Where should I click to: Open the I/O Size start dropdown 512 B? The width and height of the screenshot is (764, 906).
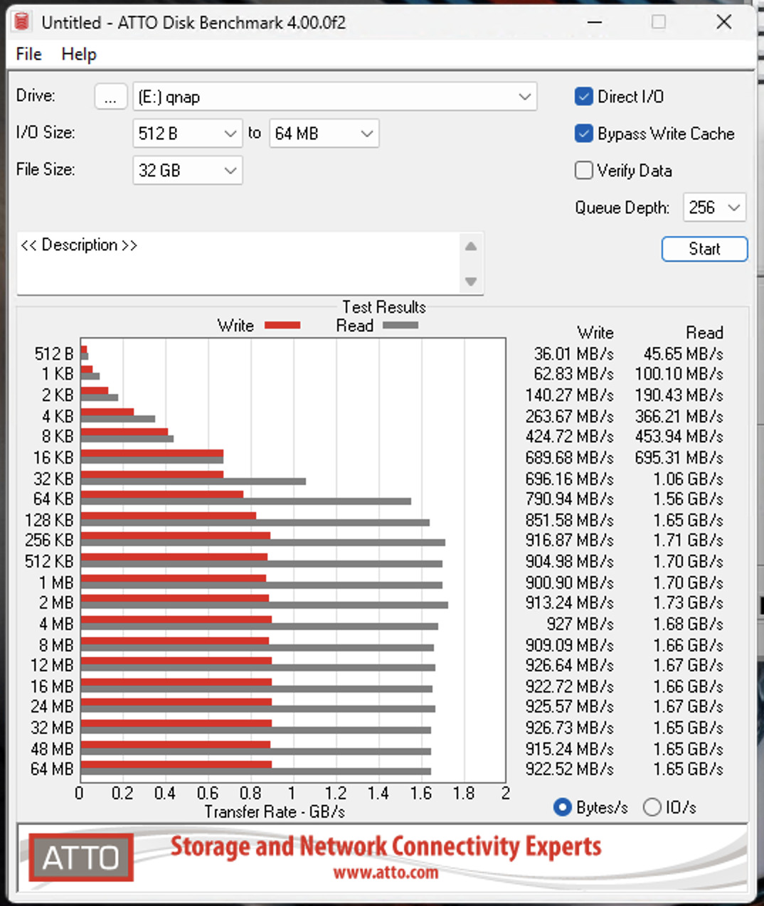(x=188, y=134)
